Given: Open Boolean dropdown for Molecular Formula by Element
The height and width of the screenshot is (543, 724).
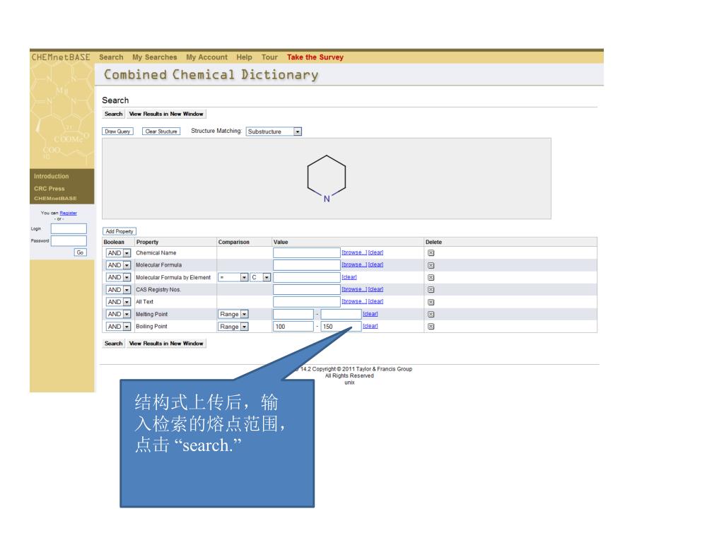Looking at the screenshot, I should (x=118, y=277).
